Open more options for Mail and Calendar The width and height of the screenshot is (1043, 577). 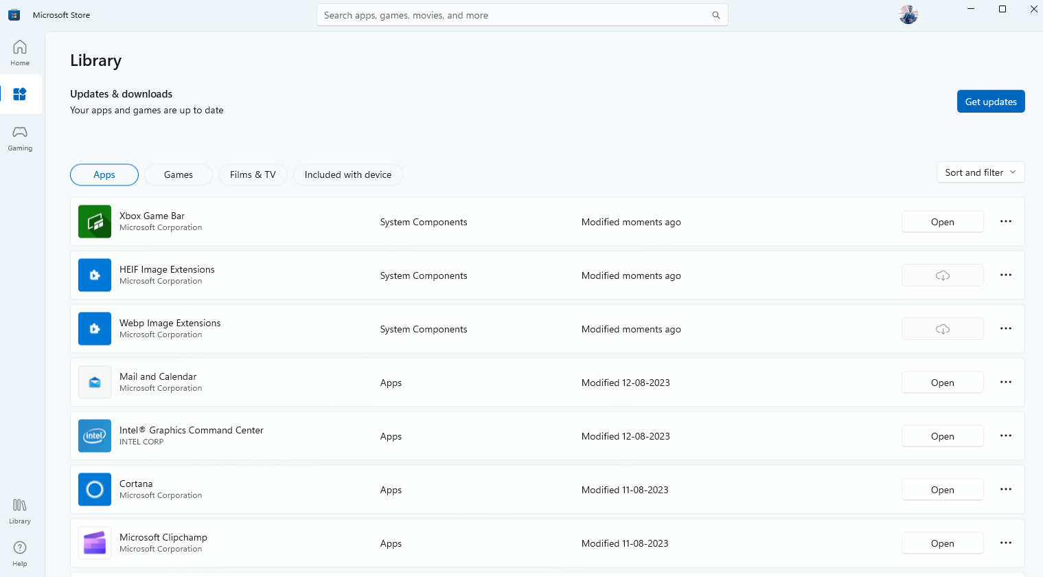[1005, 382]
